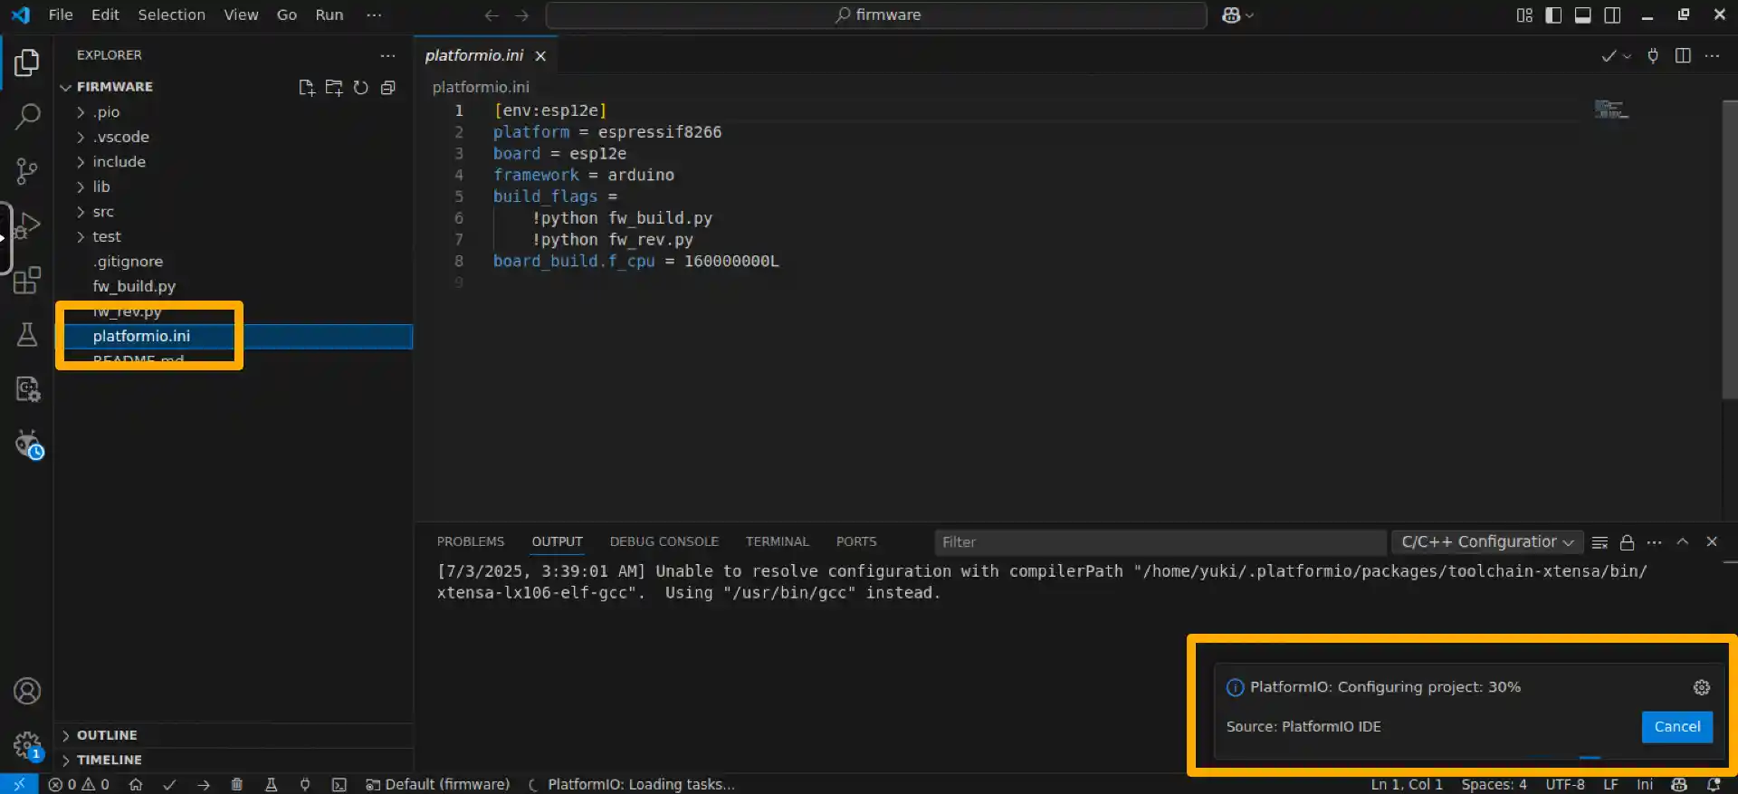Create a new file in FIRMWARE explorer
The image size is (1738, 794).
[307, 87]
